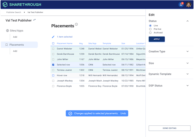This screenshot has height=137, width=194.
Task: Expand the DSP Status section
Action: tap(188, 86)
